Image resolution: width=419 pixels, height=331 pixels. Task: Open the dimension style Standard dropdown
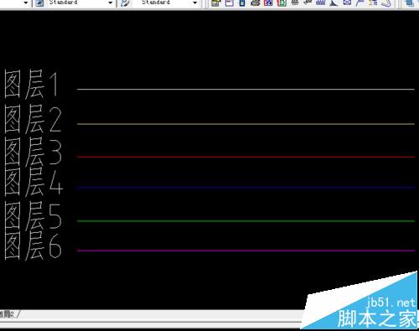[194, 3]
